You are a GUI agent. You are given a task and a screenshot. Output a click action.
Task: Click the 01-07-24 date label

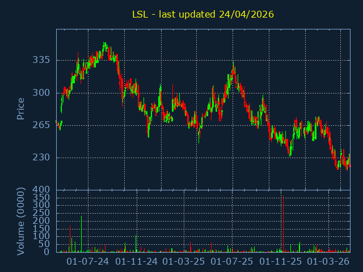88,262
